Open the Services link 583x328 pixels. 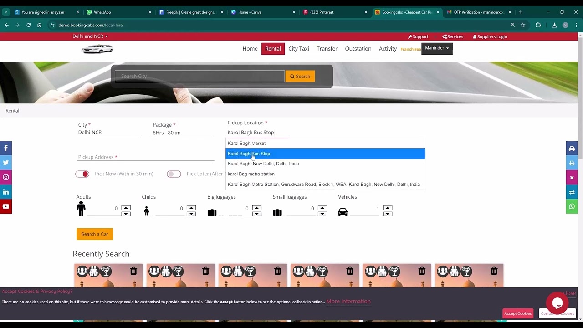[x=453, y=36]
